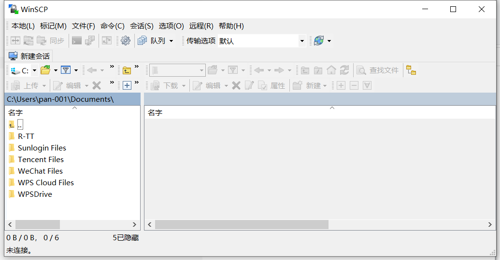
Task: Open the 标记(M) menu
Action: pos(53,26)
